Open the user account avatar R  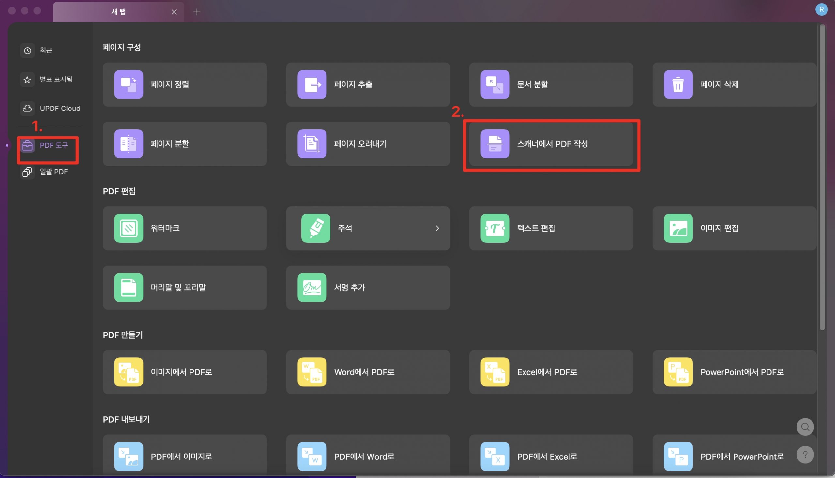pyautogui.click(x=821, y=9)
